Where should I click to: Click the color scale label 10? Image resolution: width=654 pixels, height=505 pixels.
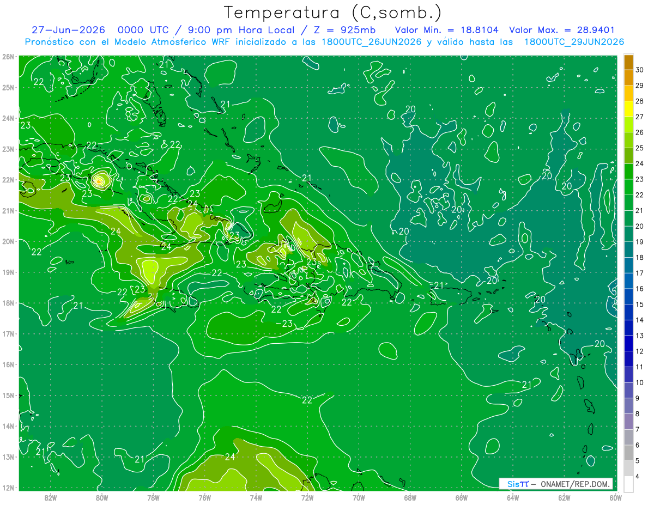[x=640, y=382]
